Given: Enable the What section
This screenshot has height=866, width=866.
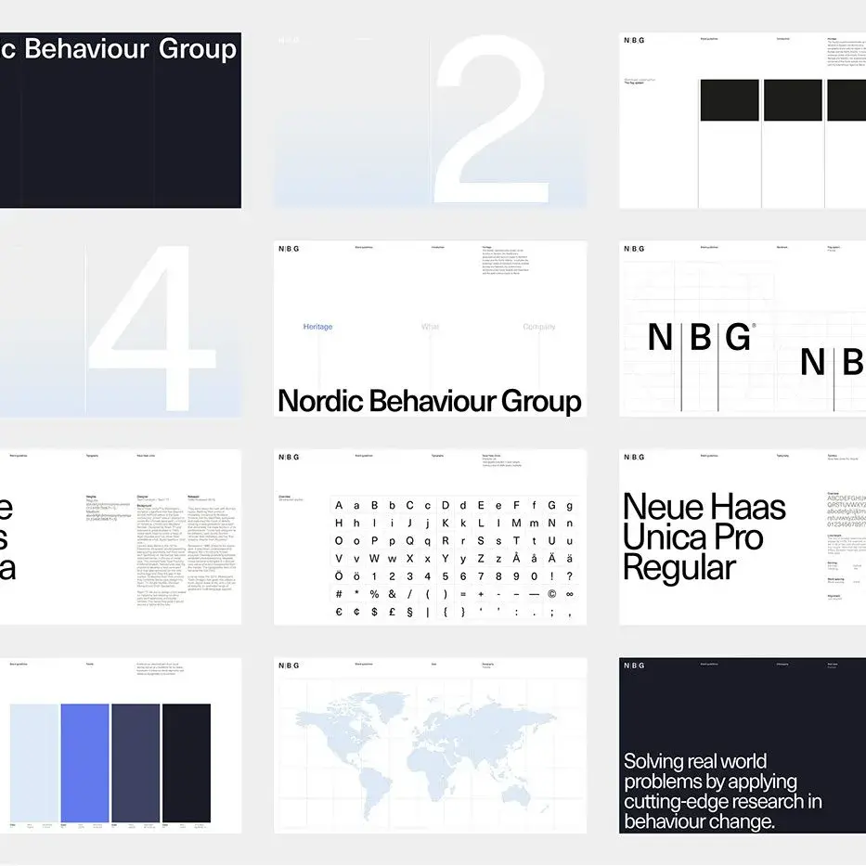Looking at the screenshot, I should 431,327.
